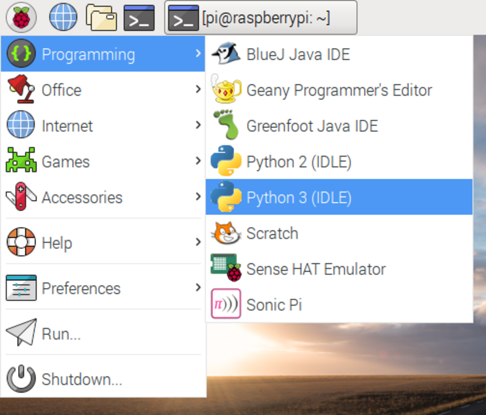
Task: Click the Run paper plane icon
Action: point(21,332)
